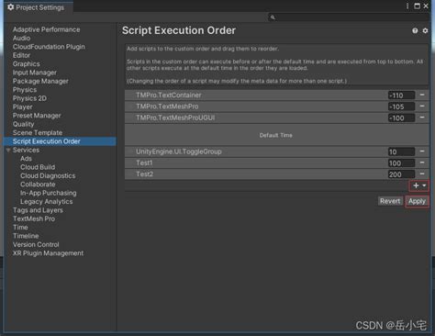Select the Test2 script row
The width and height of the screenshot is (435, 336).
[x=277, y=174]
